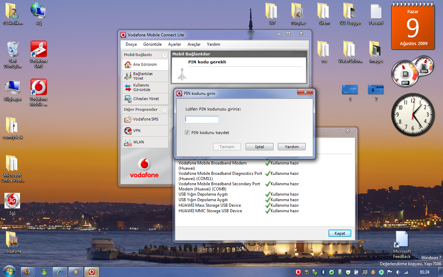Open the Ayarlar menu
This screenshot has height=277, width=443.
click(175, 44)
